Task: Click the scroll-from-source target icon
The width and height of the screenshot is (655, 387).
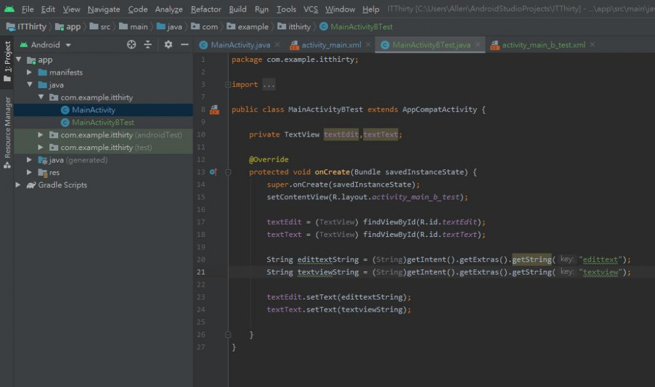Action: (x=132, y=45)
